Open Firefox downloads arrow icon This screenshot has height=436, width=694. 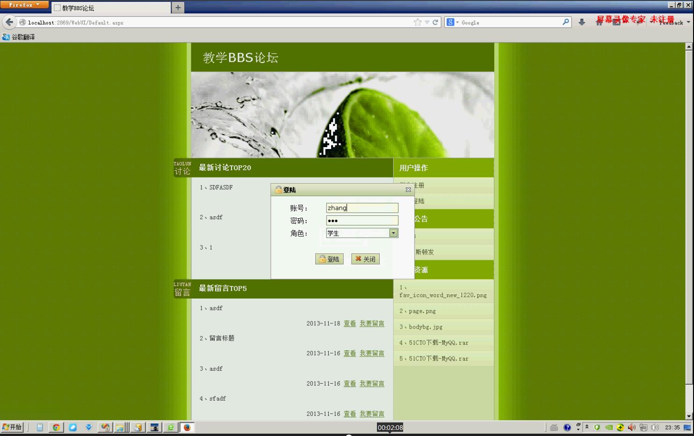[x=582, y=22]
